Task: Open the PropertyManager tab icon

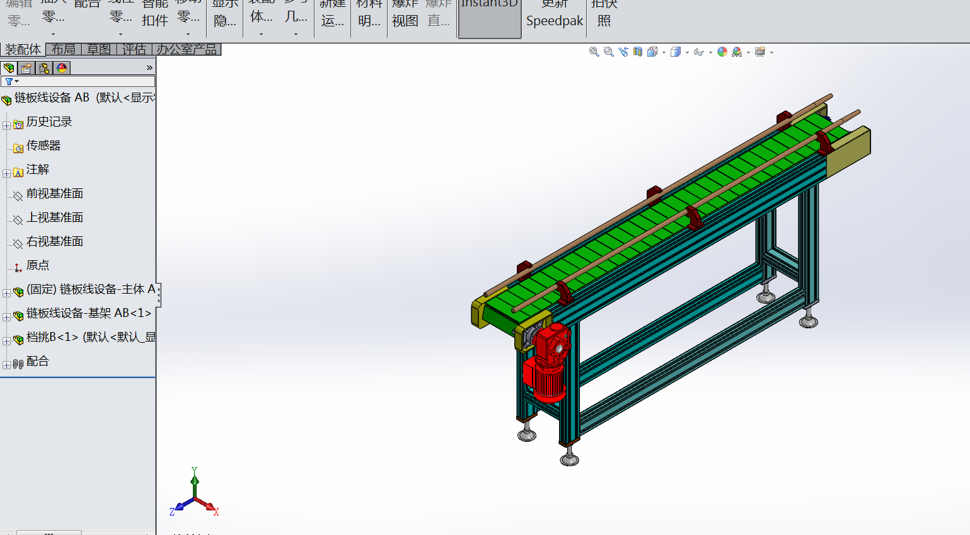Action: click(26, 68)
